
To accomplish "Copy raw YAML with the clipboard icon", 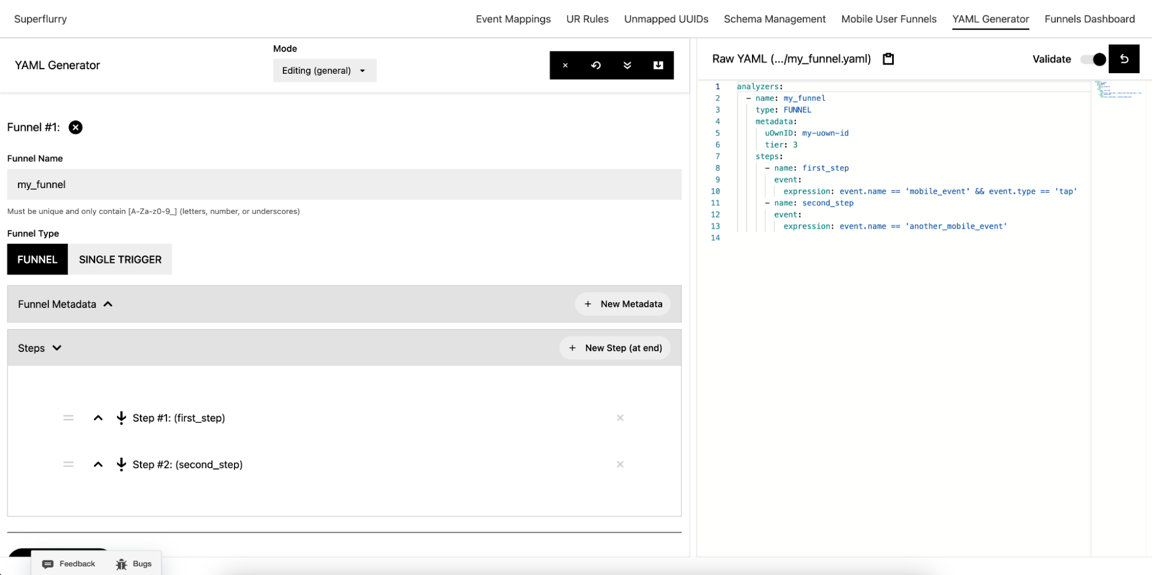I will (888, 59).
